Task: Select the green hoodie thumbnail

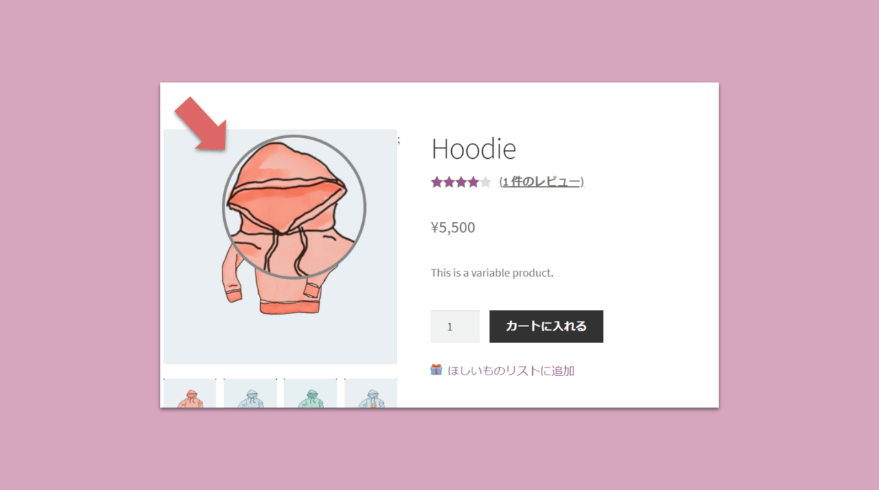Action: [310, 393]
